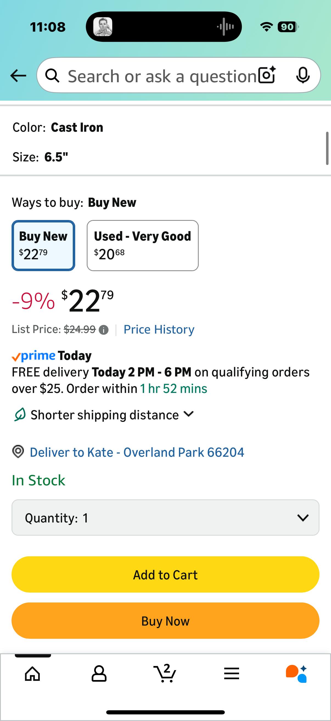The image size is (331, 721).
Task: Open the Rufus AI assistant icon
Action: [x=297, y=673]
